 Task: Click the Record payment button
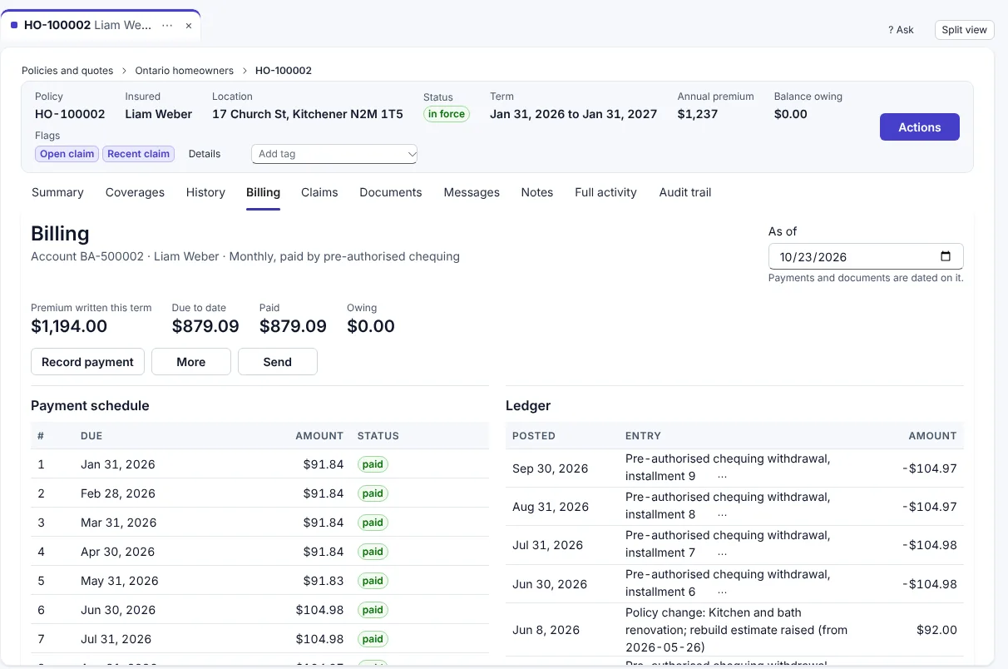point(87,362)
